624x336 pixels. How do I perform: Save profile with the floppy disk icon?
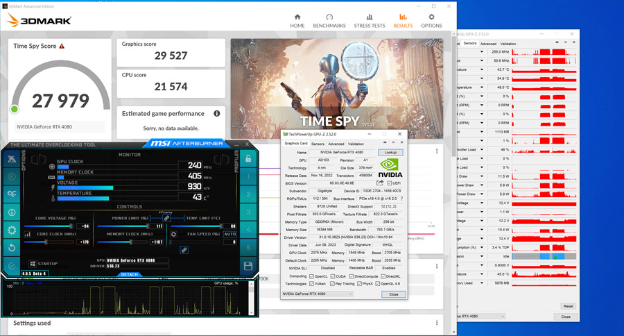[248, 266]
